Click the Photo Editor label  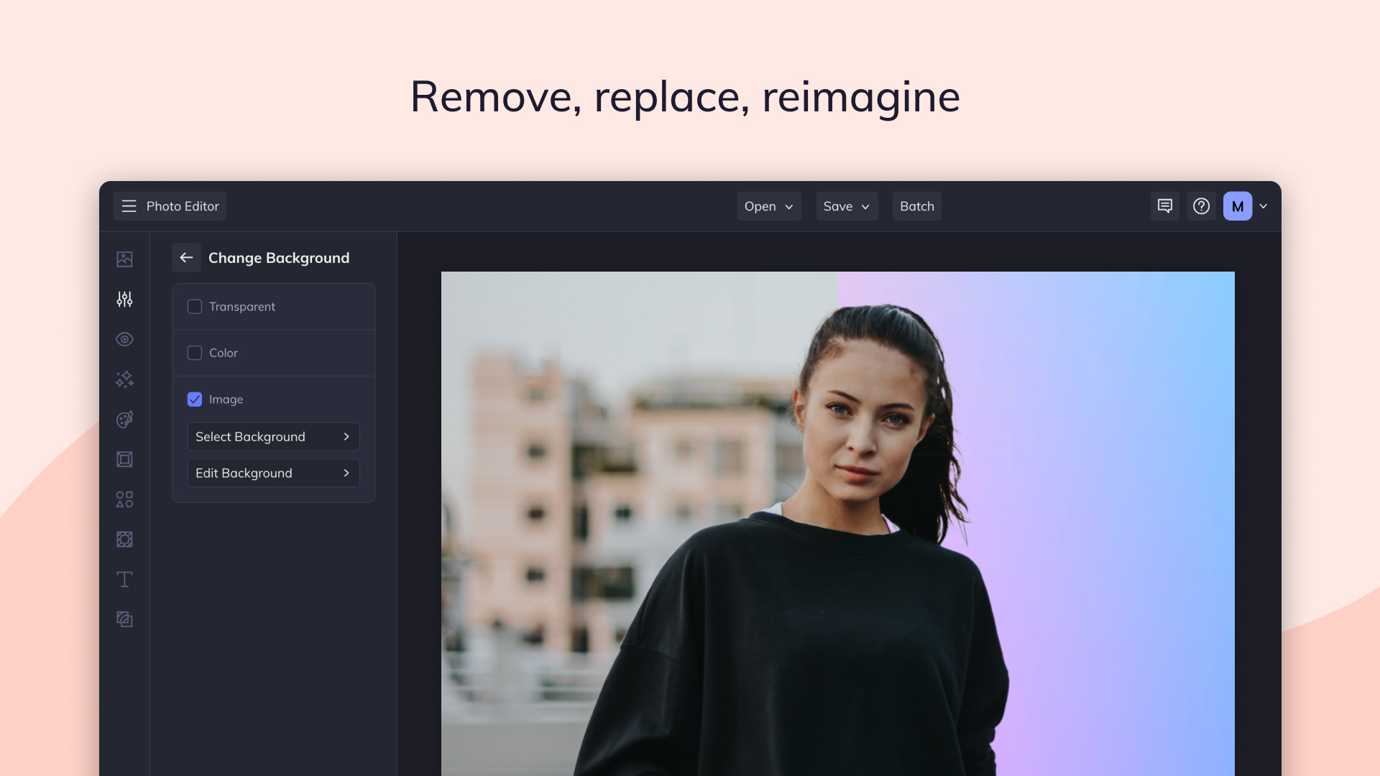pos(183,206)
